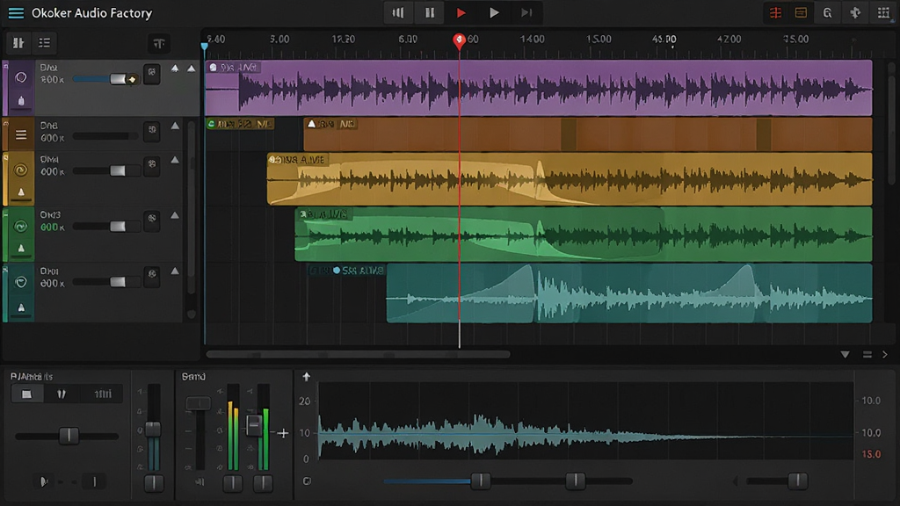Image resolution: width=900 pixels, height=506 pixels.
Task: Click the purple track's second triangle arrow
Action: click(x=191, y=69)
